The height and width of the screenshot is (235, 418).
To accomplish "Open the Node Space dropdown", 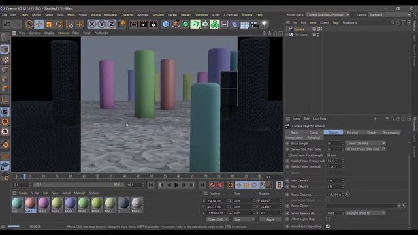I will [x=328, y=15].
